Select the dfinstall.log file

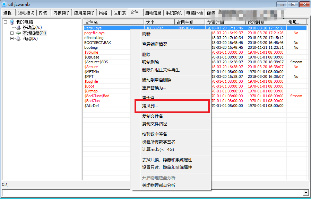click(94, 38)
